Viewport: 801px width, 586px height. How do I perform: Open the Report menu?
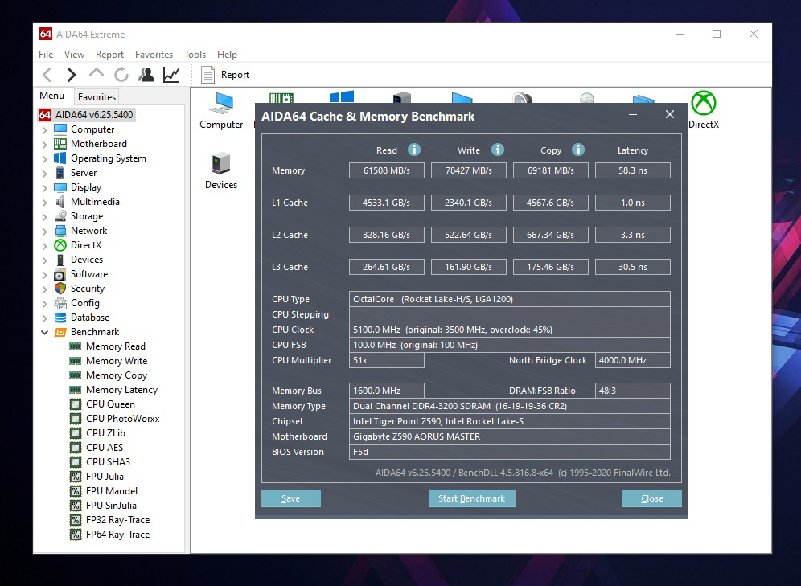tap(109, 54)
